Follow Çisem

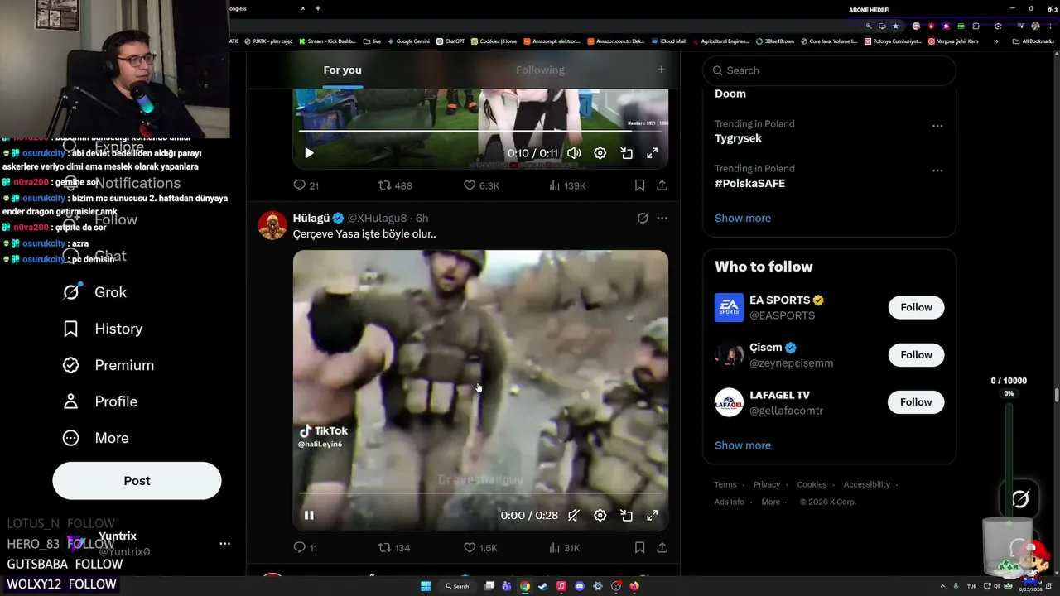tap(916, 355)
